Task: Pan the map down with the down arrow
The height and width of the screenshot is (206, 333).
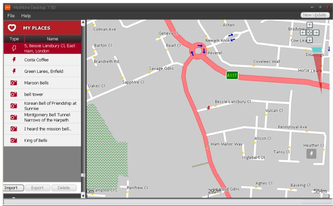Action: (x=309, y=40)
